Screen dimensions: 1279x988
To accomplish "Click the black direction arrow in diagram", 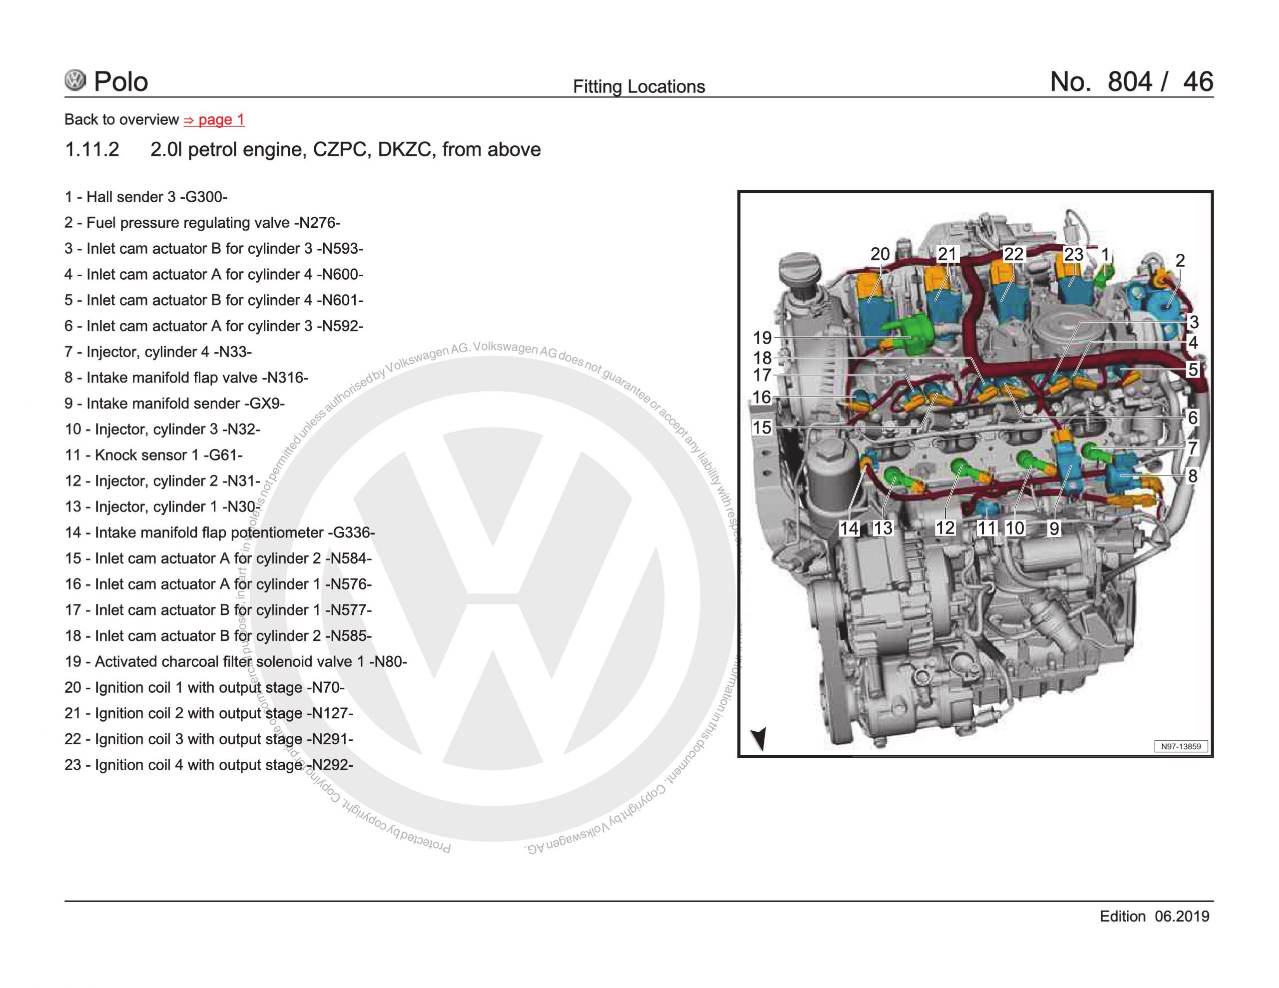I will 759,739.
